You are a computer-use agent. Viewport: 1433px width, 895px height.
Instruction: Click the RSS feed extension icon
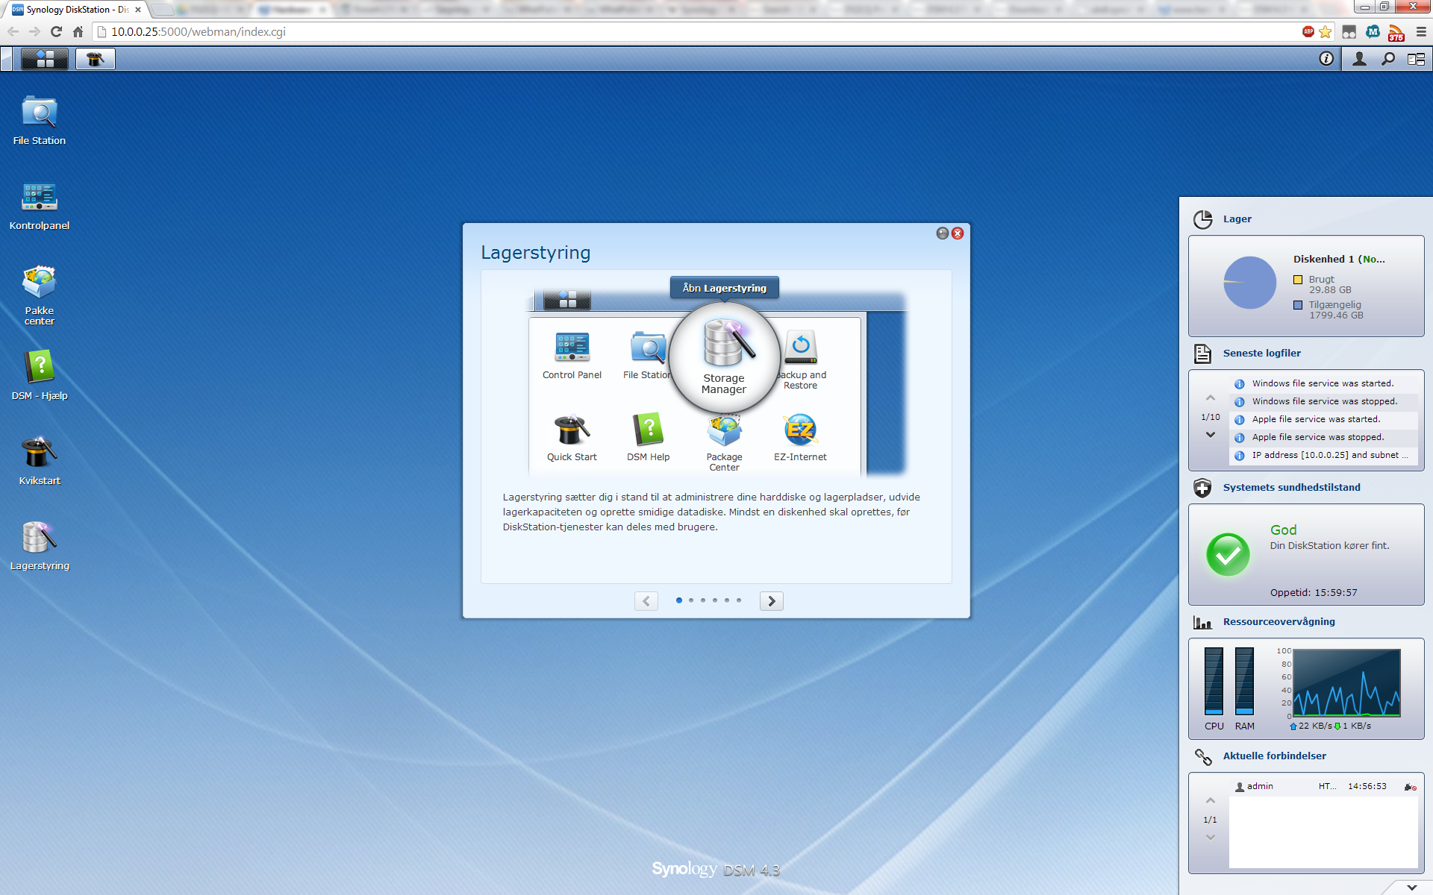click(x=1396, y=32)
